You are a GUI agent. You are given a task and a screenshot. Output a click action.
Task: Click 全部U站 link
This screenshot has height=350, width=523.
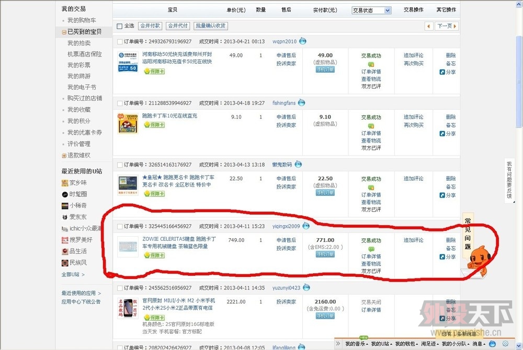point(73,274)
